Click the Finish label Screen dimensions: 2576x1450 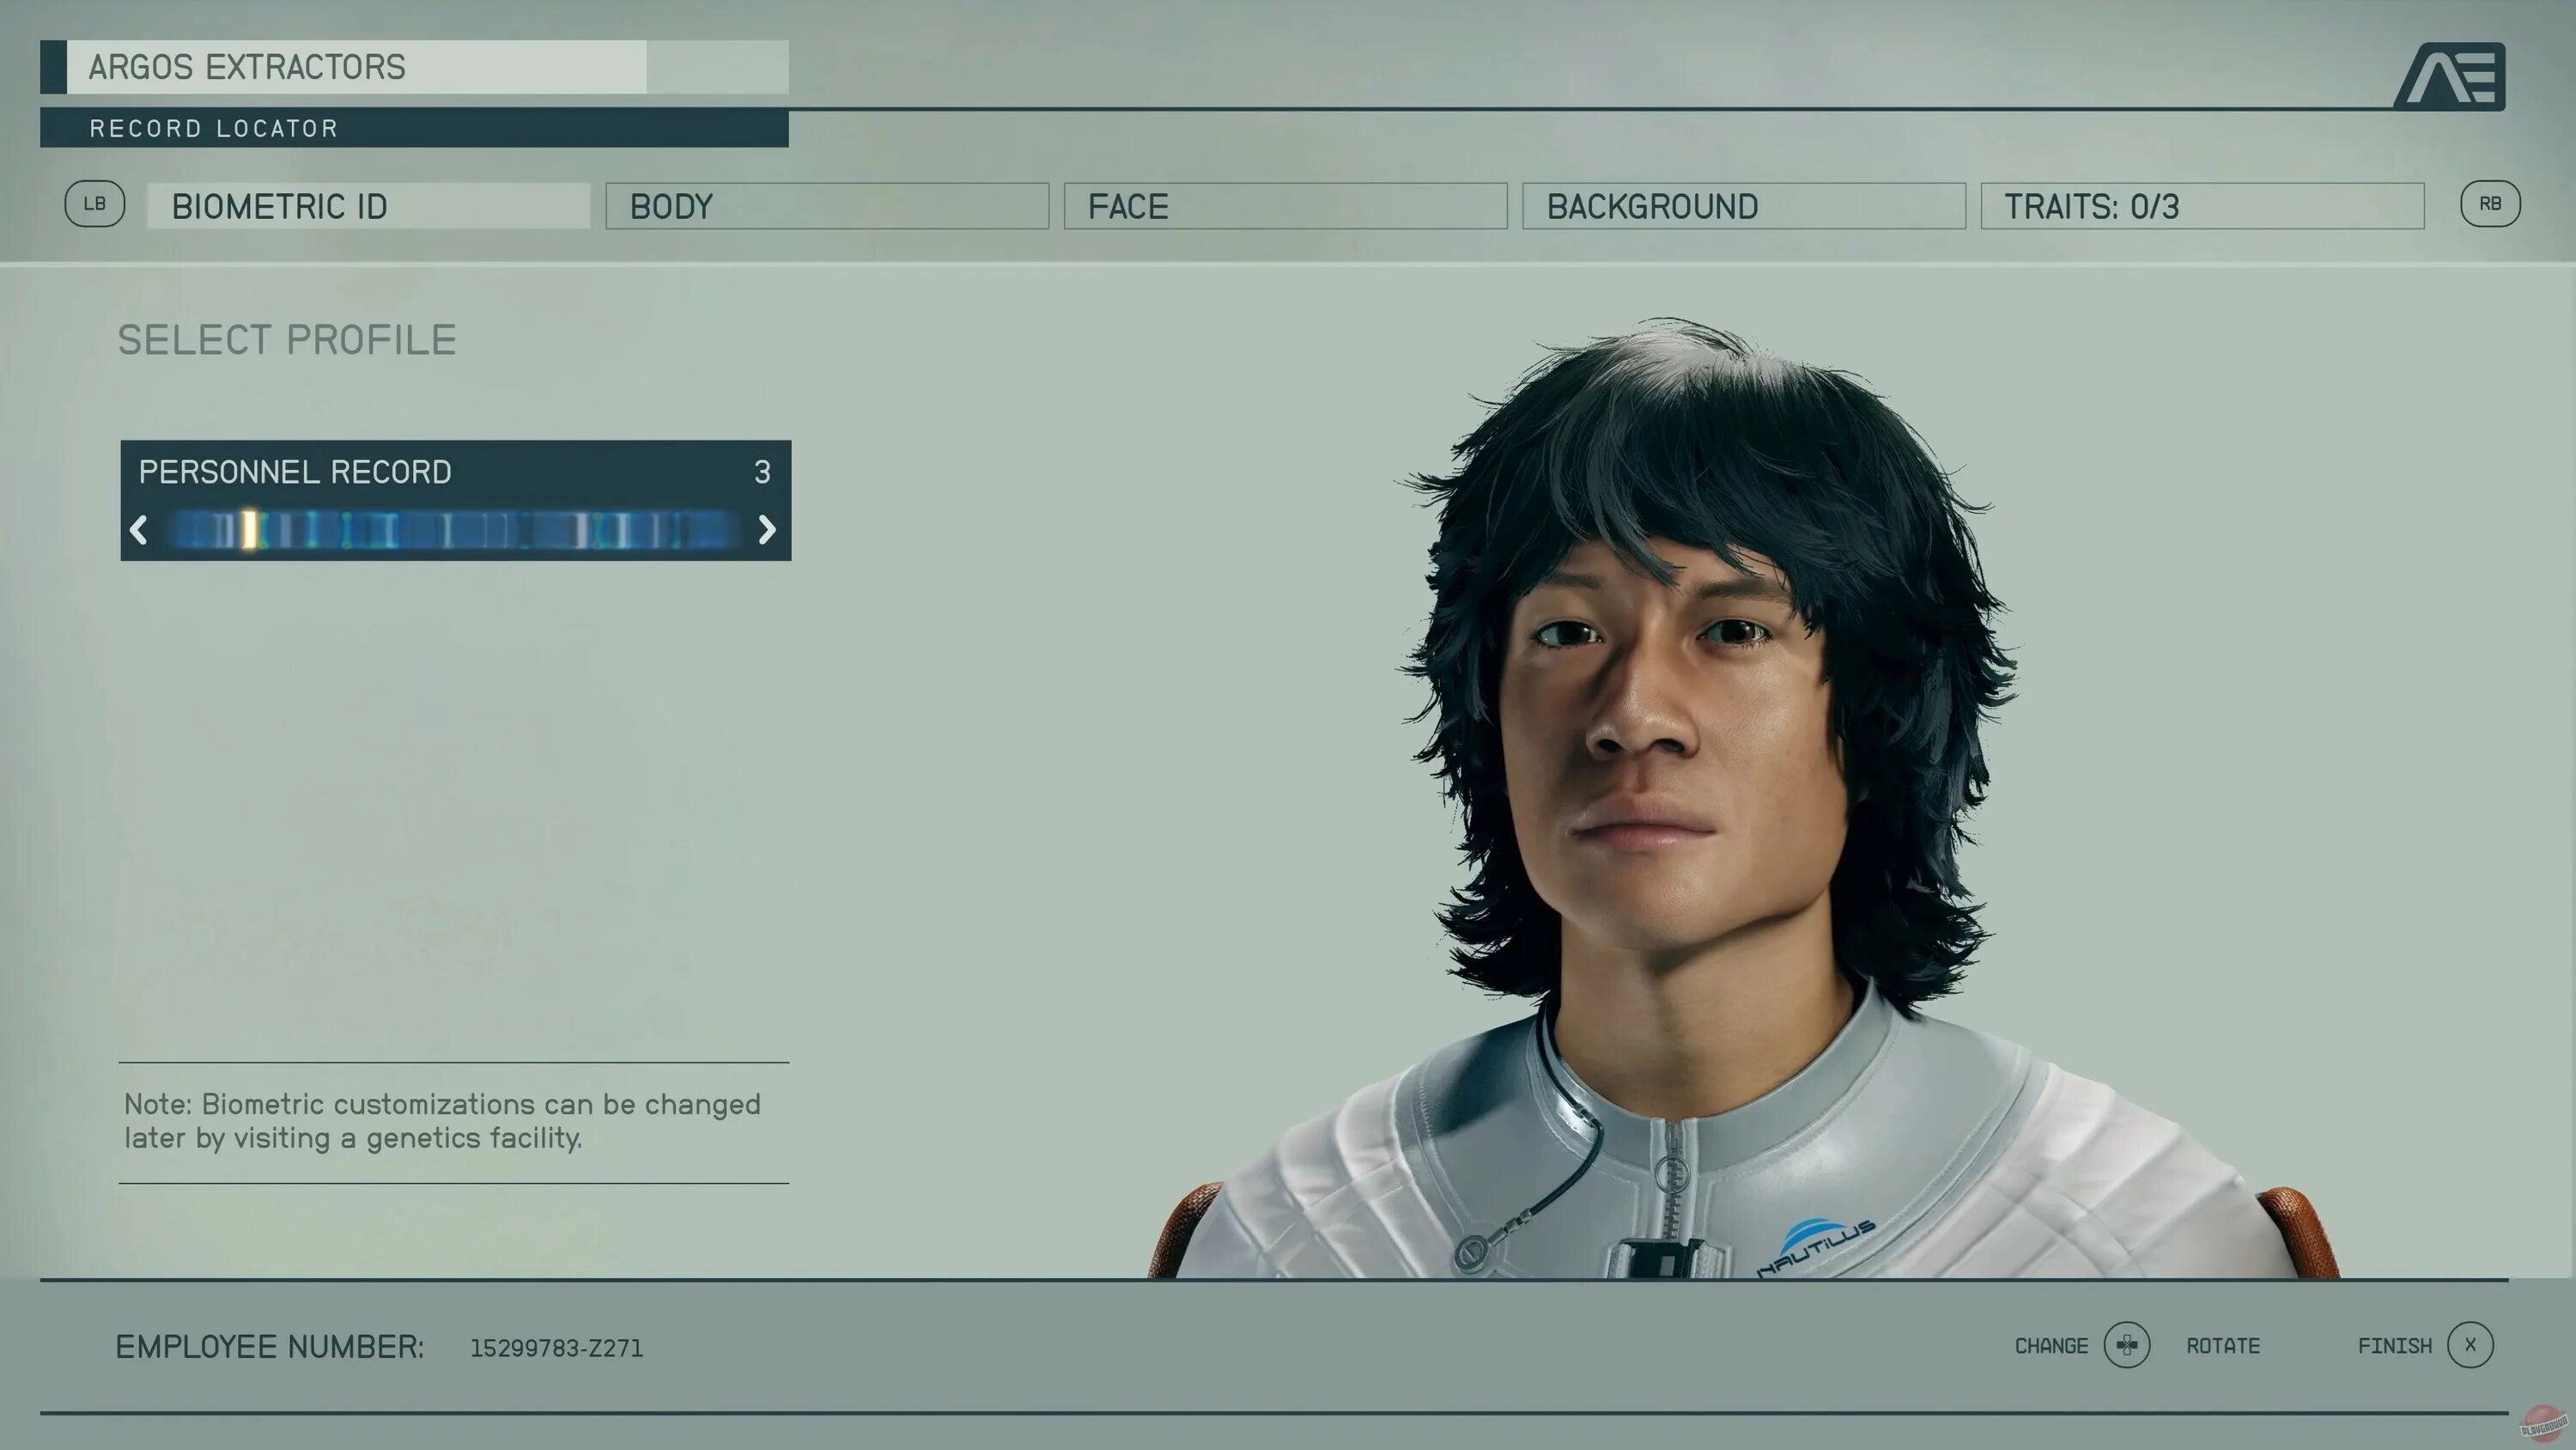tap(2394, 1346)
